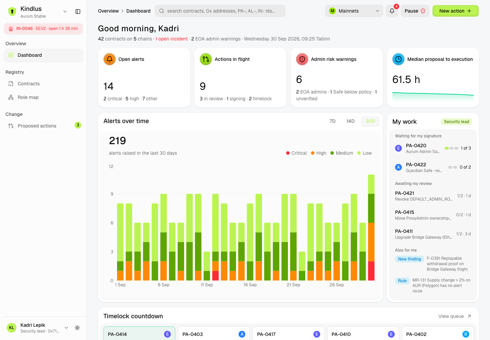Toggle the light/dark theme sun icon
490x340 pixels.
pos(77,328)
